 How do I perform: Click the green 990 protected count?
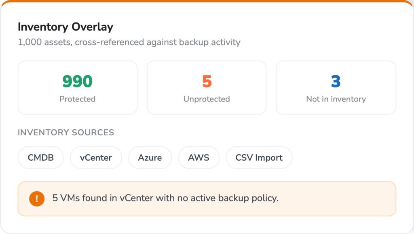tap(77, 81)
